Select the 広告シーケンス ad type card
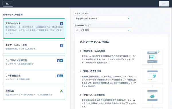This screenshot has width=172, height=109. pos(34,28)
